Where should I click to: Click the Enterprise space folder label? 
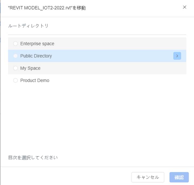point(37,44)
